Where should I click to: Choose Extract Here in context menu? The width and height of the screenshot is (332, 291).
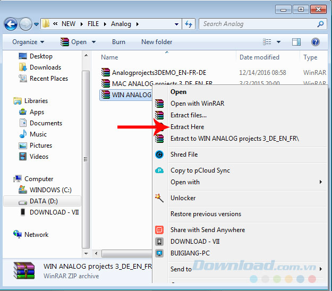click(x=187, y=127)
